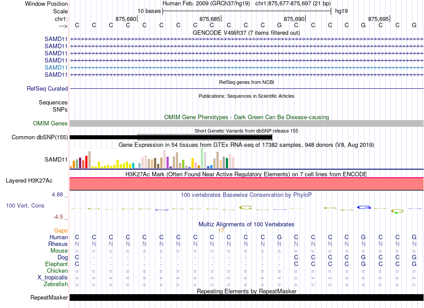The width and height of the screenshot is (424, 308).
Task: Click the Common dbSNP(155) track label
Action: (39, 137)
